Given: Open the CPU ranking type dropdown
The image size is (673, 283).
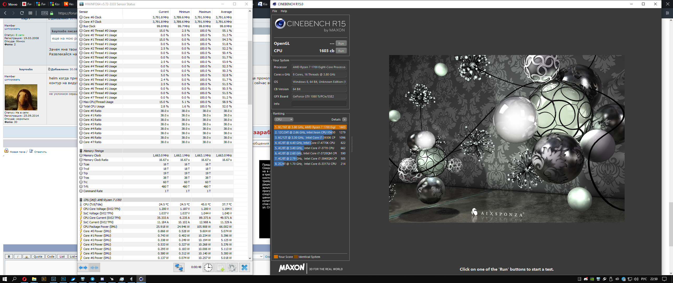Looking at the screenshot, I should tap(284, 119).
